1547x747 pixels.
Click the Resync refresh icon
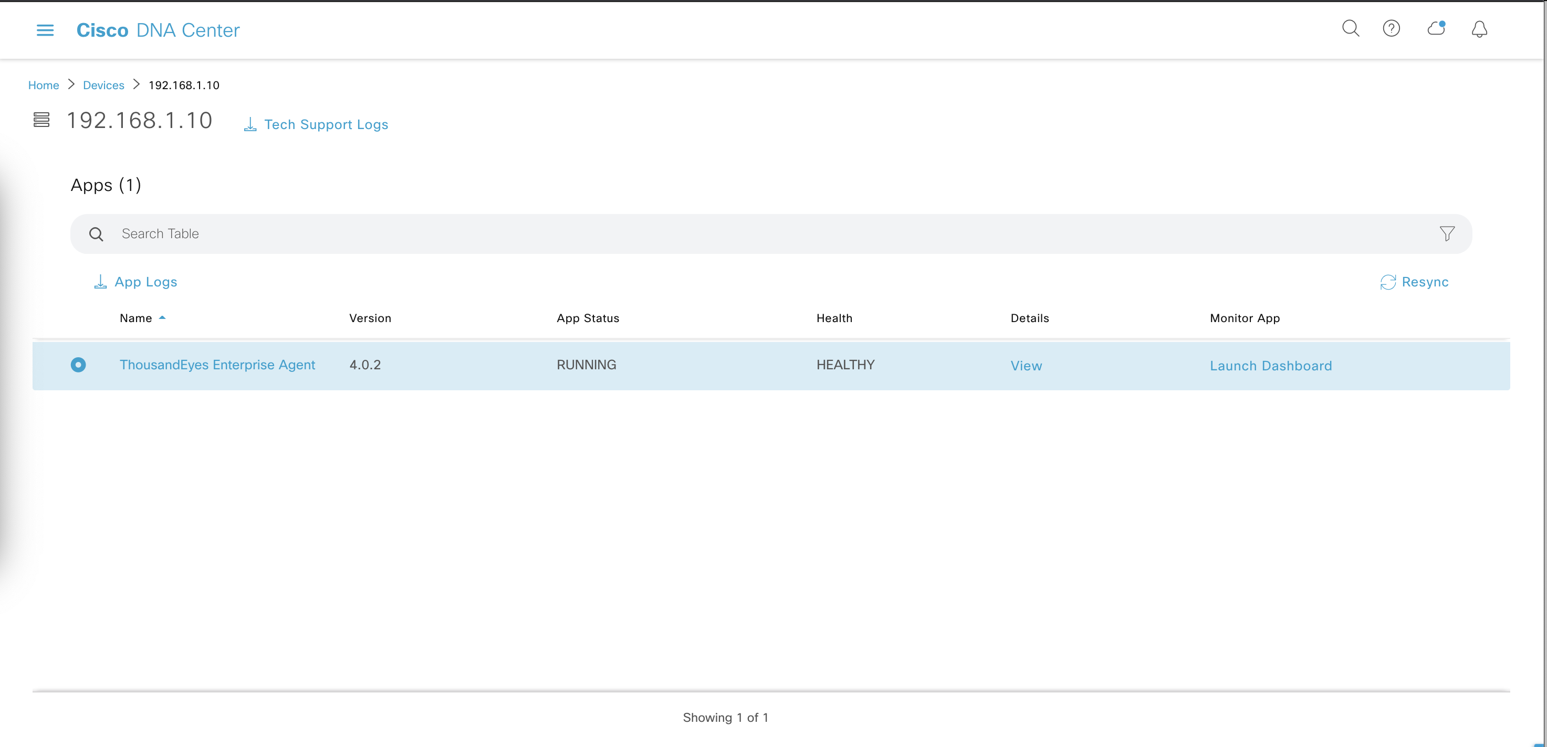click(x=1387, y=282)
